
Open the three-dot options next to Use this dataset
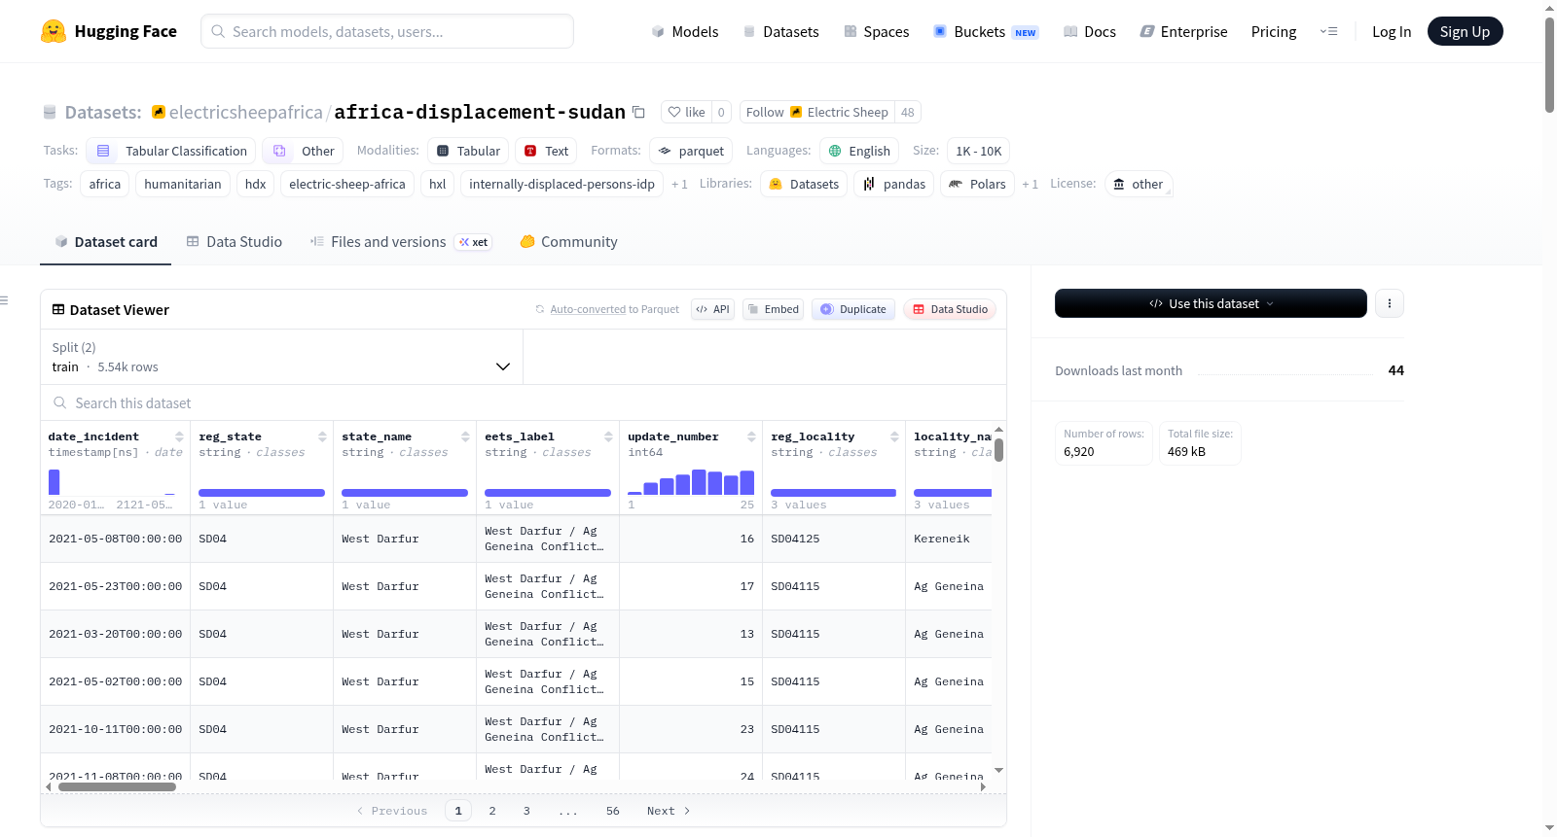click(1390, 303)
